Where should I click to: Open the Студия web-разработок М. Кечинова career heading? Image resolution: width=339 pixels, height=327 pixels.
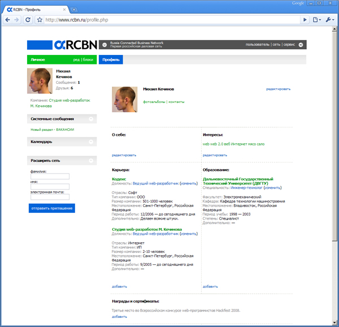click(x=147, y=229)
